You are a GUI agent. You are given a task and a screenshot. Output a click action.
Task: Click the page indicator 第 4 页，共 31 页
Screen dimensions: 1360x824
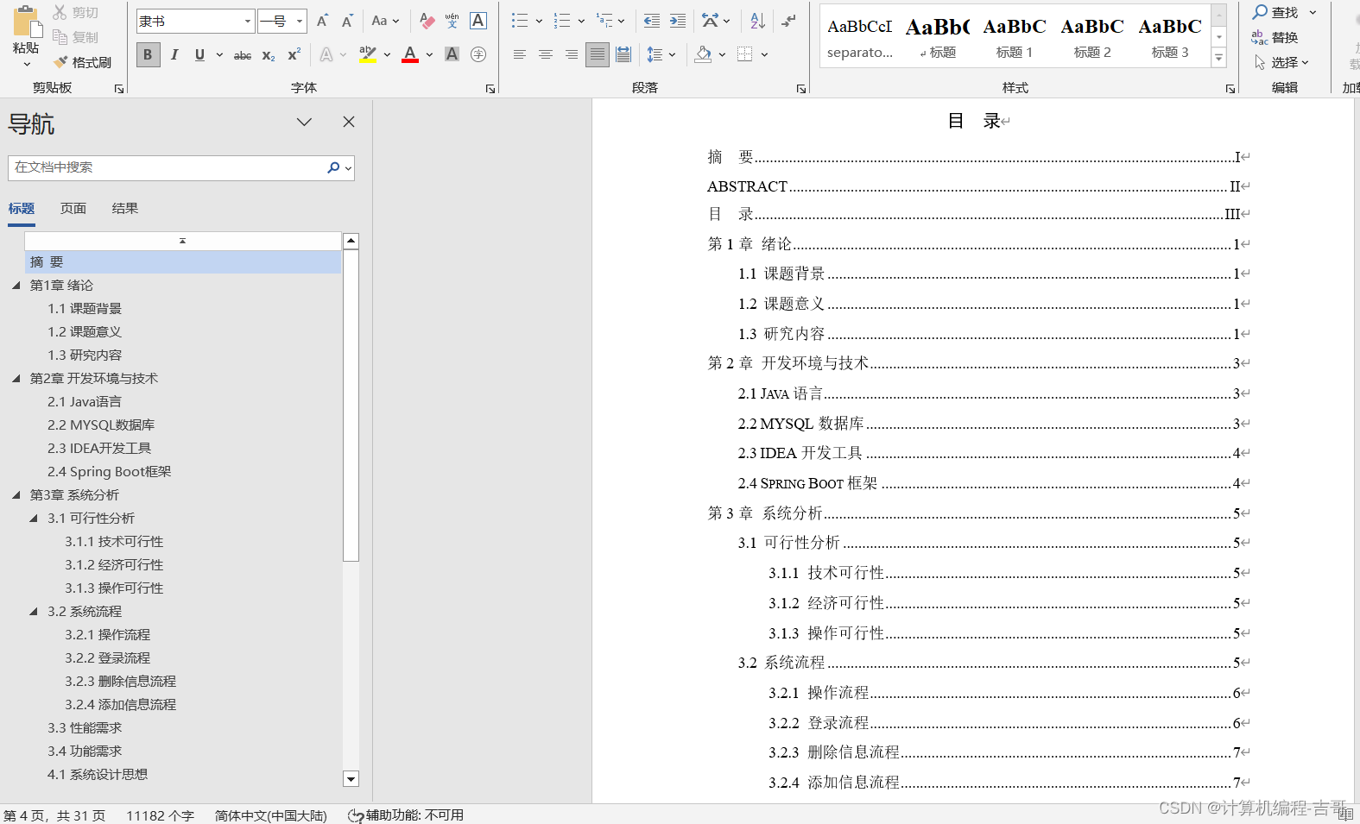[55, 815]
